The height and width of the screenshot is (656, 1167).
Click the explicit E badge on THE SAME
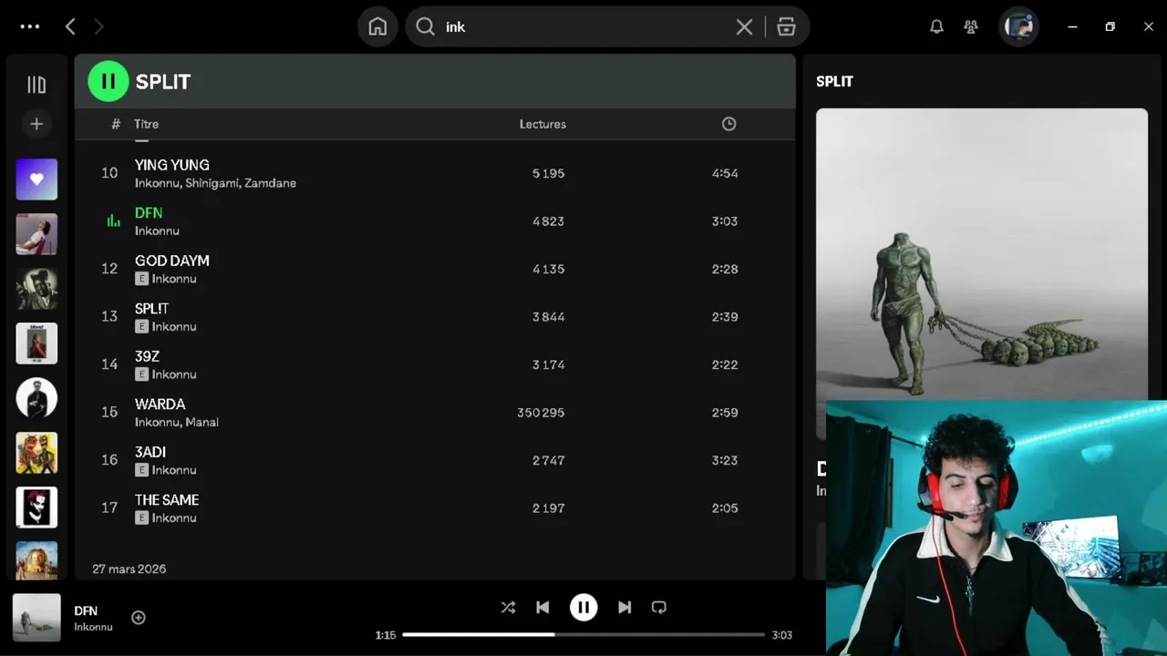[141, 518]
